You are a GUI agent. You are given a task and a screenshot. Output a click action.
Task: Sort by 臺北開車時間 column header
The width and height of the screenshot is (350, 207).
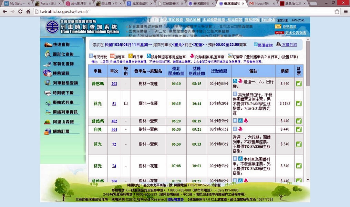176,71
